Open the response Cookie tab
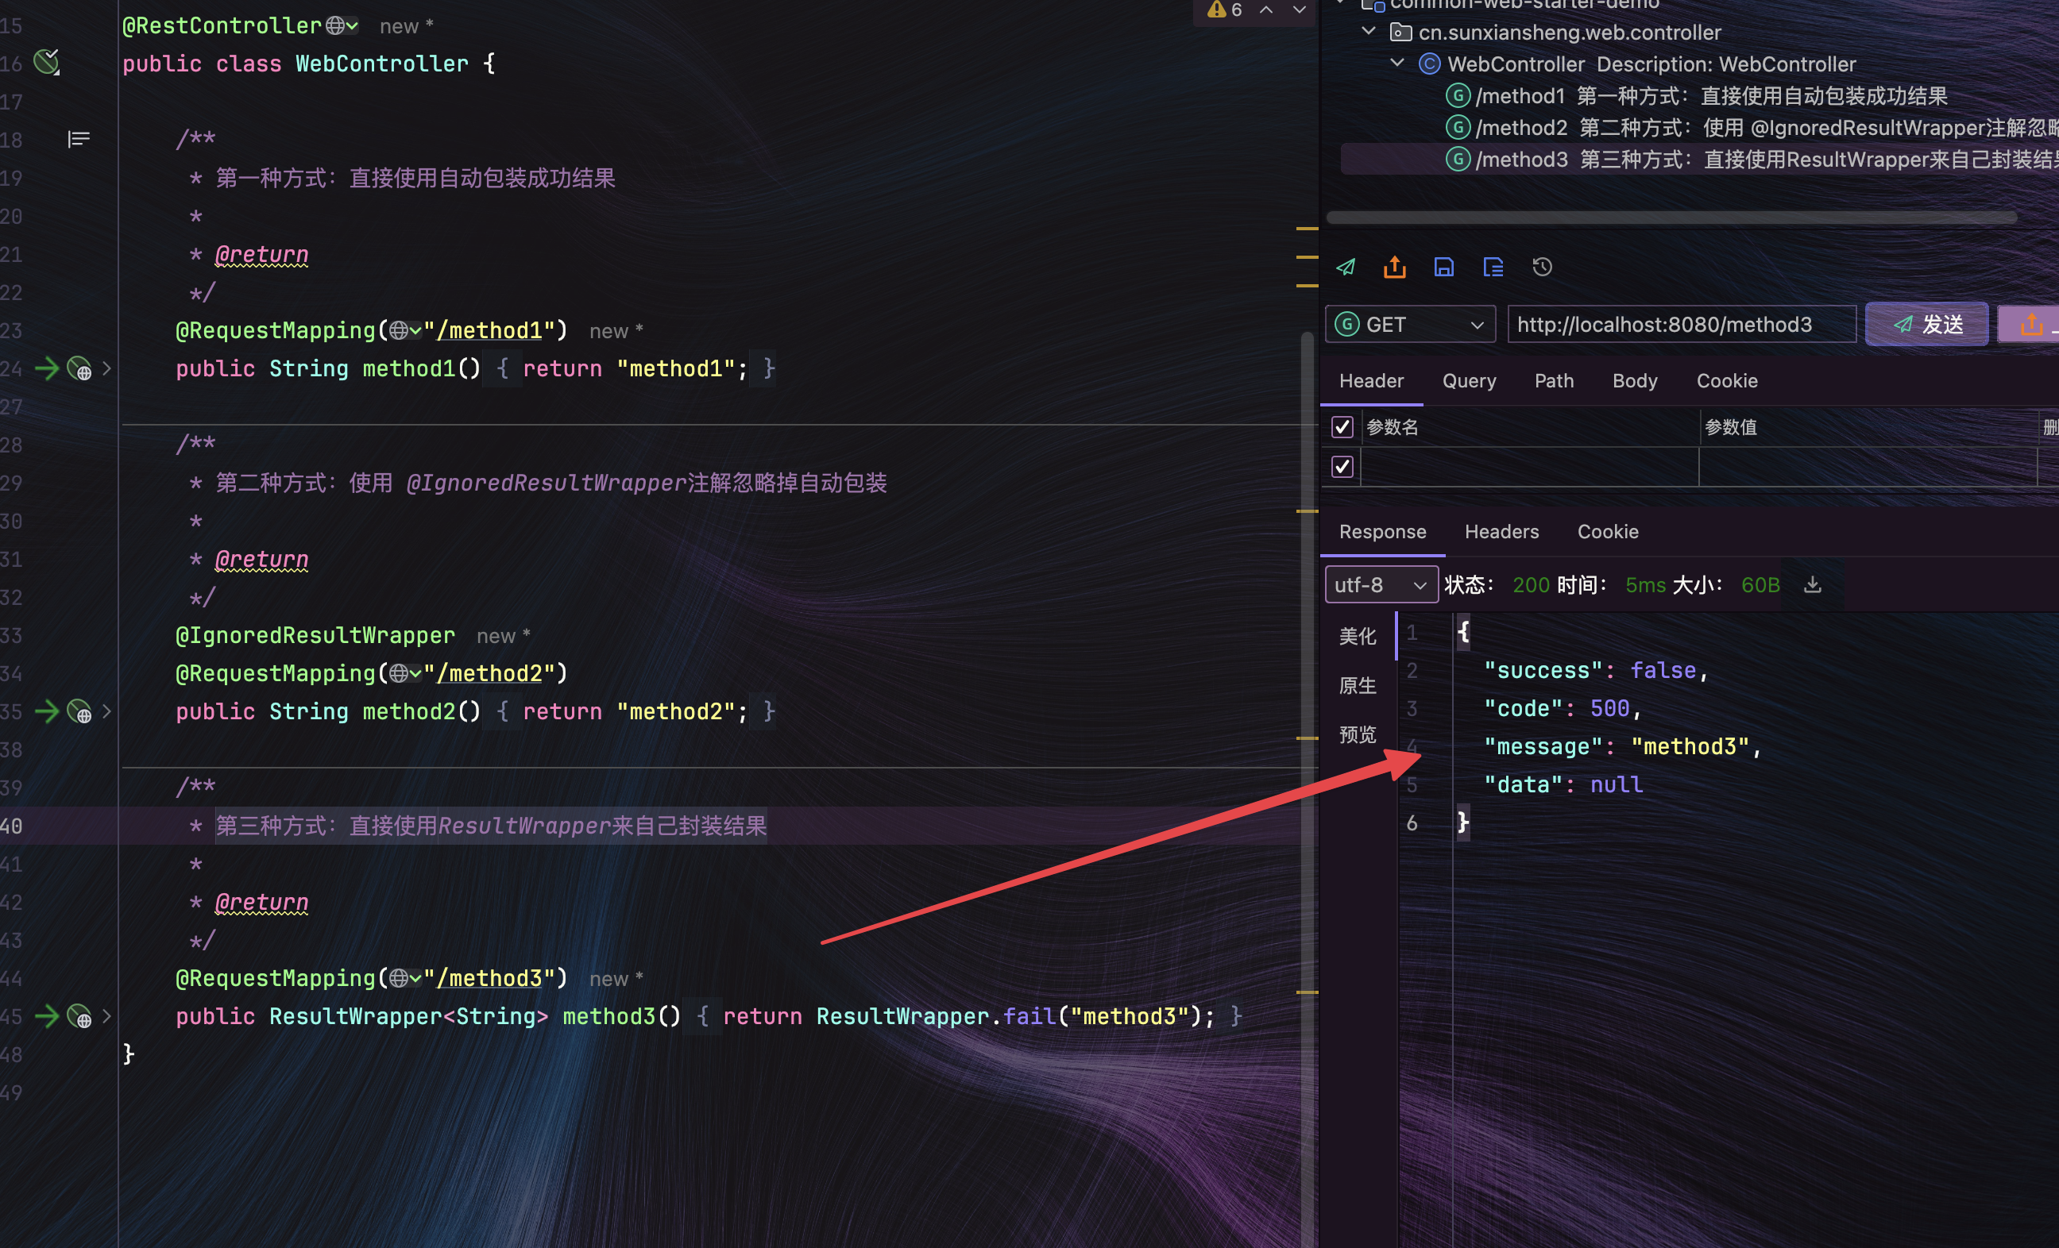Screen dimensions: 2059x1248 pyautogui.click(x=1608, y=532)
